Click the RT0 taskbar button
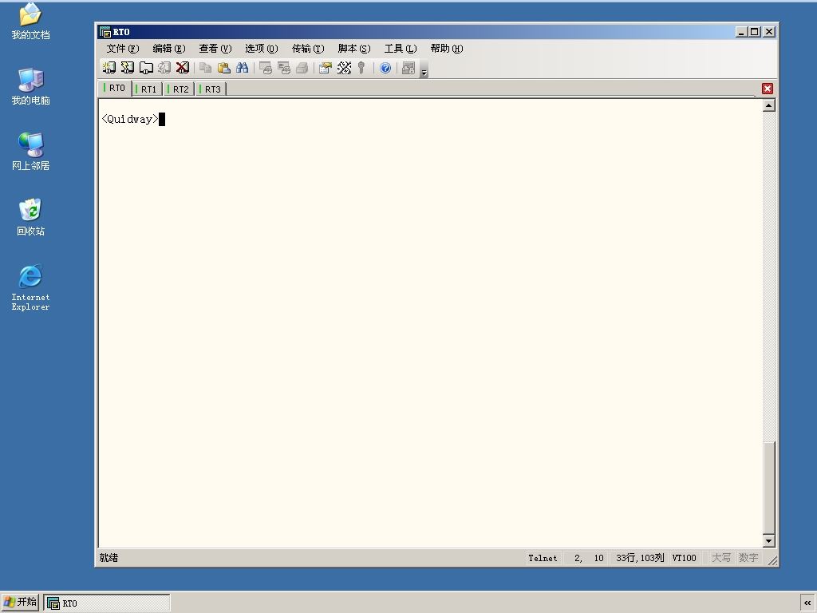Screen dimensions: 817x613 pos(107,603)
